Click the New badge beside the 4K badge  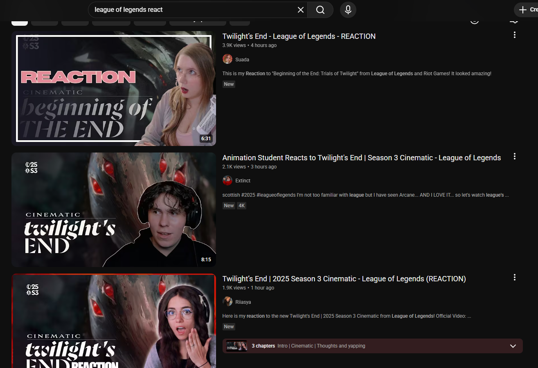pyautogui.click(x=229, y=206)
